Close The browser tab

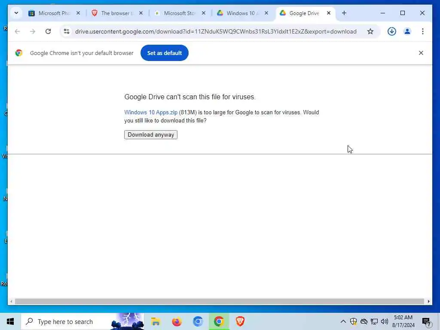pos(141,13)
